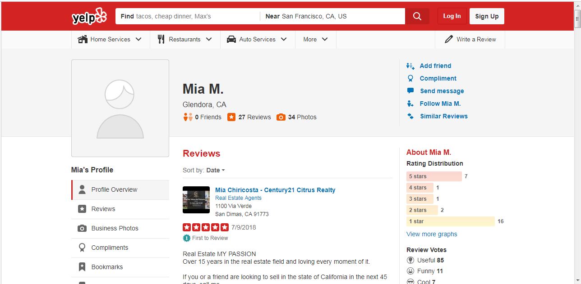The width and height of the screenshot is (581, 284).
Task: Click the 0 Friends count text
Action: coord(208,117)
